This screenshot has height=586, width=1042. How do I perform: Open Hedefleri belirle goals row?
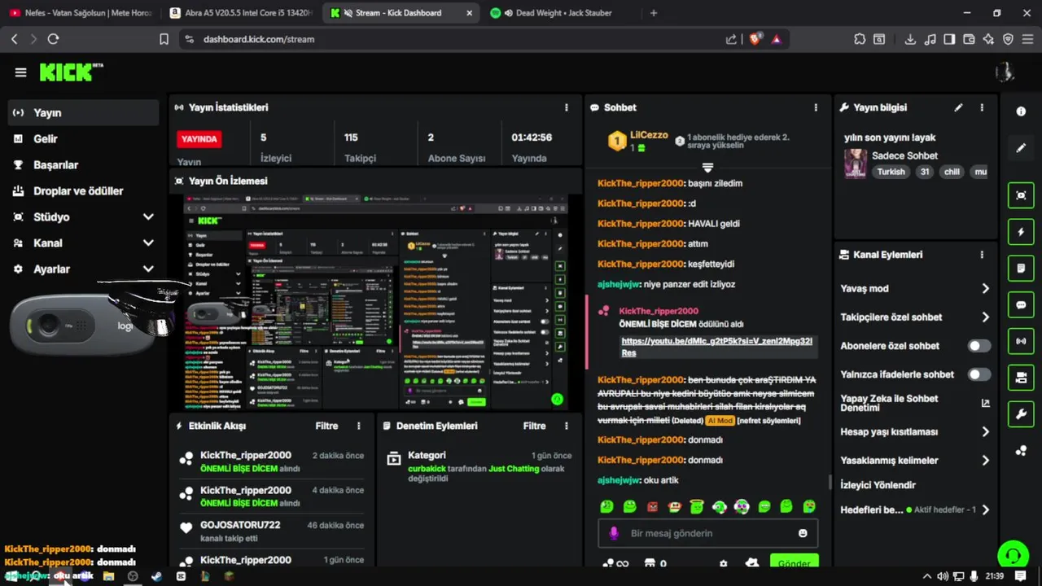point(915,510)
